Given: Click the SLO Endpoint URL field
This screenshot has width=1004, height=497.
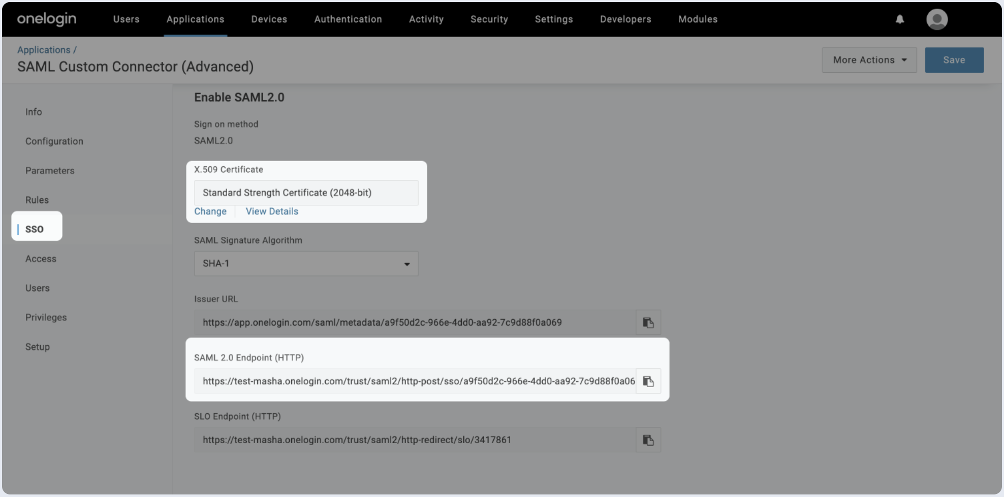Looking at the screenshot, I should (414, 440).
